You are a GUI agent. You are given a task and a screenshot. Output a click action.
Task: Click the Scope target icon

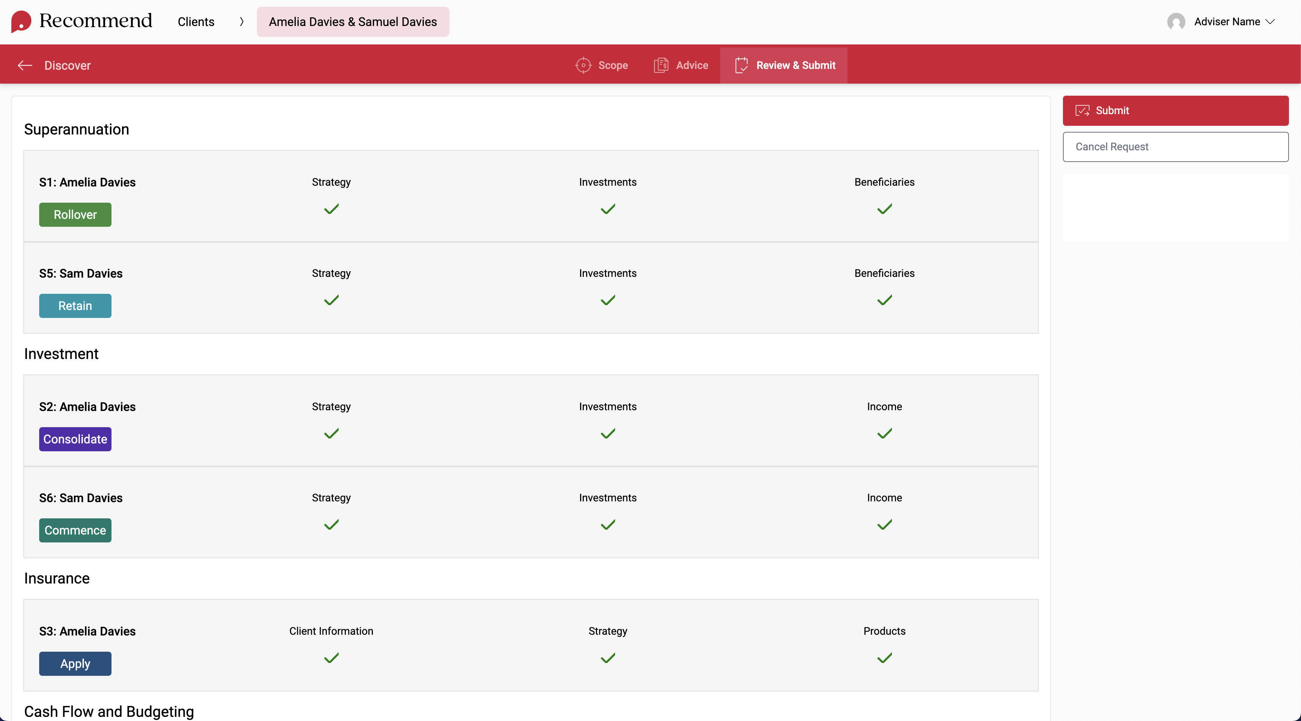click(x=583, y=65)
